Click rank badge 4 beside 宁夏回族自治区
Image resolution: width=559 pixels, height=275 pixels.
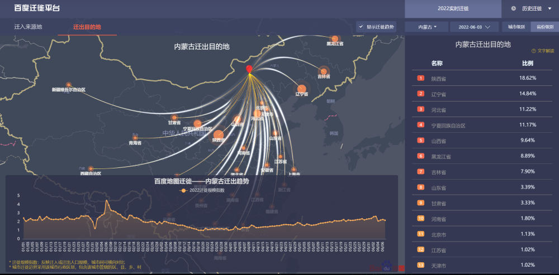421,125
